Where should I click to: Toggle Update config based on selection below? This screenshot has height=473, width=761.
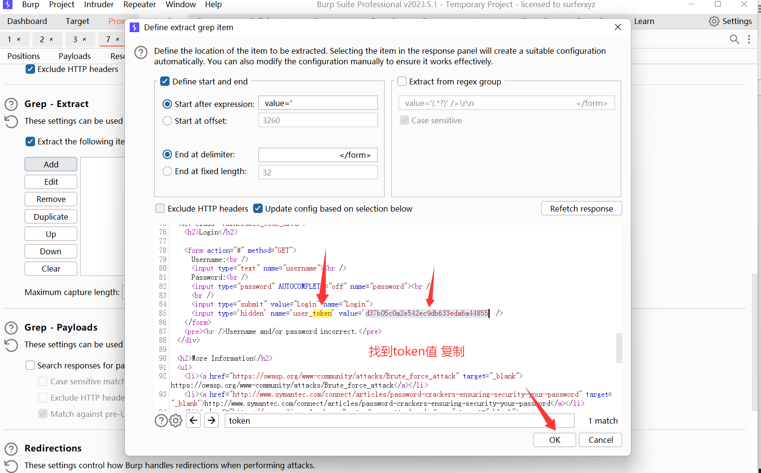pyautogui.click(x=258, y=208)
